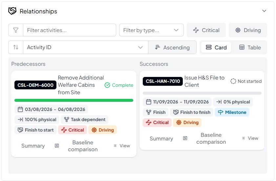Image resolution: width=276 pixels, height=181 pixels.
Task: Click the Not started dashed circle icon
Action: tap(233, 81)
